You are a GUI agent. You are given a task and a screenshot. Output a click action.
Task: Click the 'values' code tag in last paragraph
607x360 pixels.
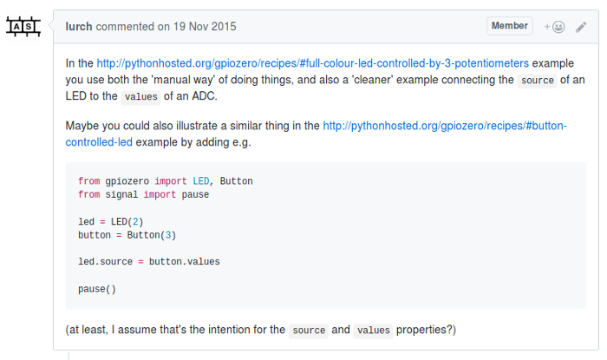click(373, 331)
